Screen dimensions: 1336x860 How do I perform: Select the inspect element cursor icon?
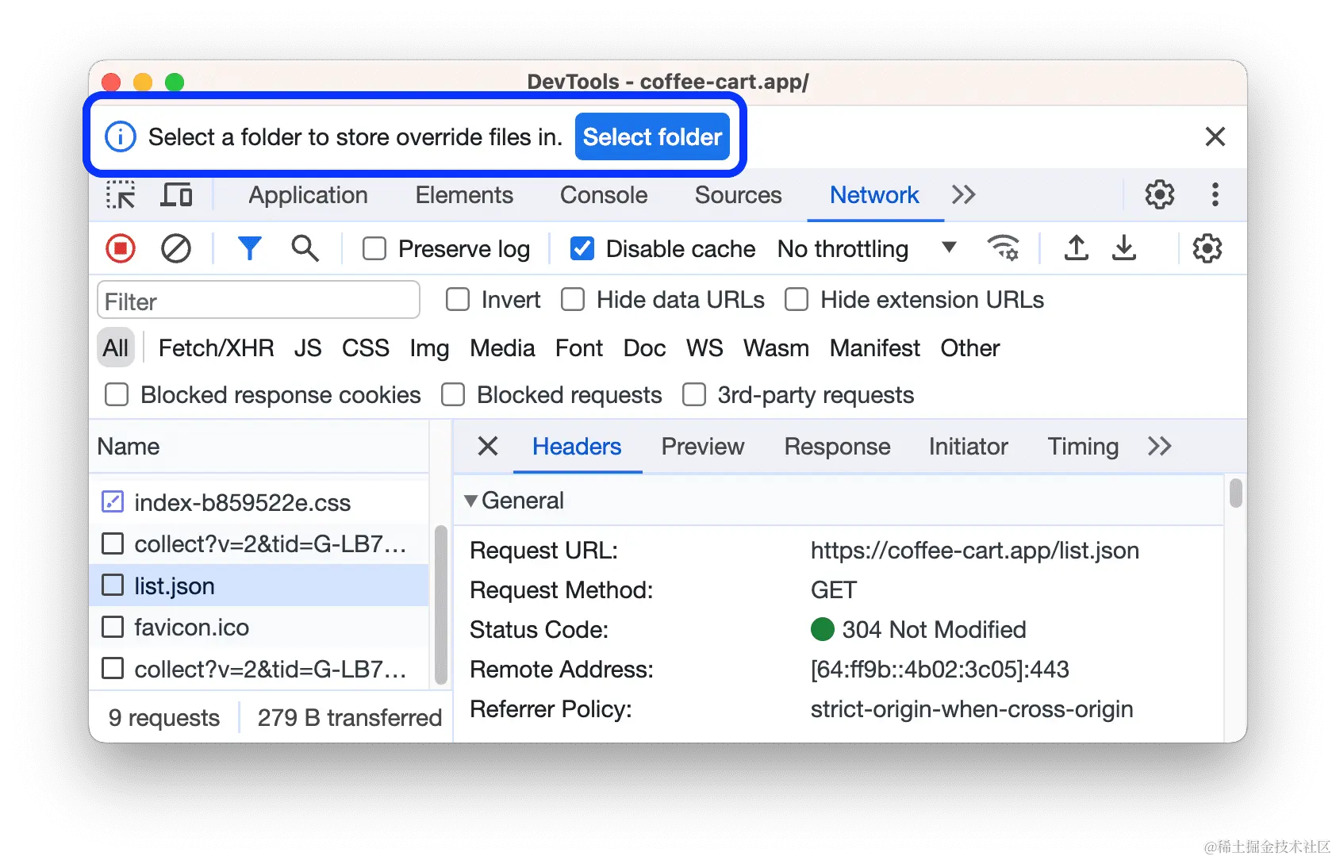coord(120,194)
